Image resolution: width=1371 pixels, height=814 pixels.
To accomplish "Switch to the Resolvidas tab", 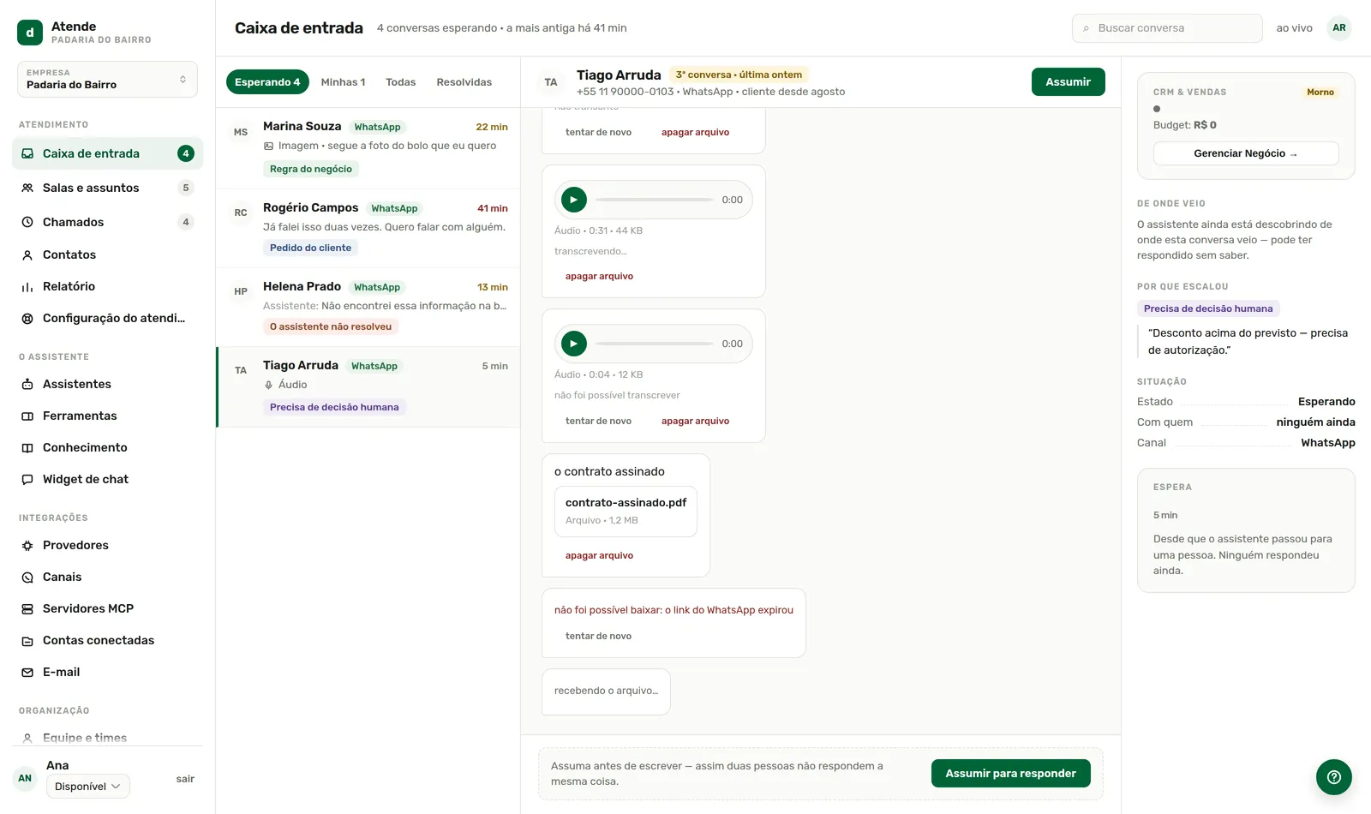I will click(464, 82).
